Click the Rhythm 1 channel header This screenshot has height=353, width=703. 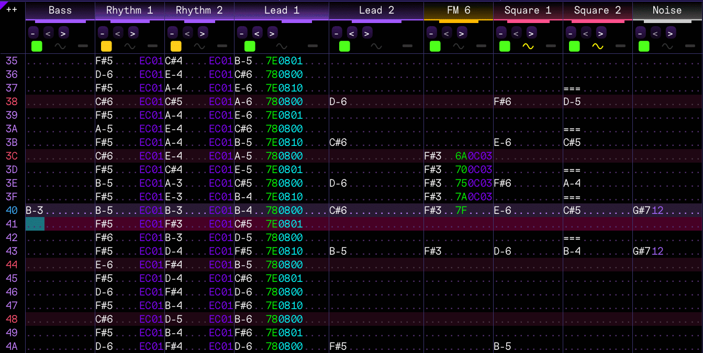[130, 10]
